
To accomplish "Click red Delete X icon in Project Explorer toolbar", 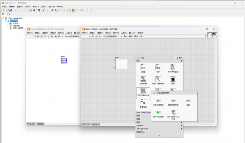I will (x=25, y=10).
